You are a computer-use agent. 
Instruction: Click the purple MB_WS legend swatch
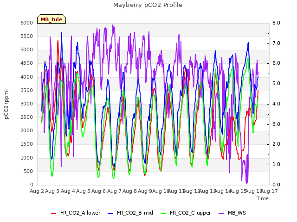coord(221,214)
